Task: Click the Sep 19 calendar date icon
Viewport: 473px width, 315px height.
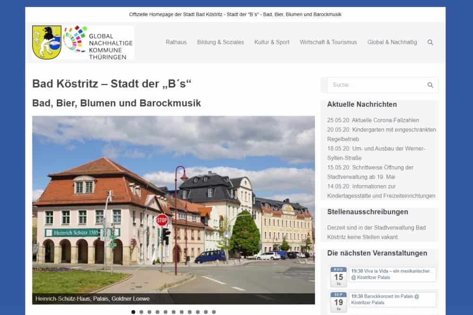Action: pos(338,302)
